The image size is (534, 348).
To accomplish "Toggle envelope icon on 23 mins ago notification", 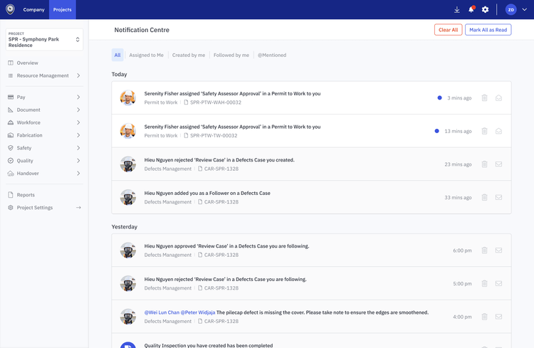I will tap(498, 164).
